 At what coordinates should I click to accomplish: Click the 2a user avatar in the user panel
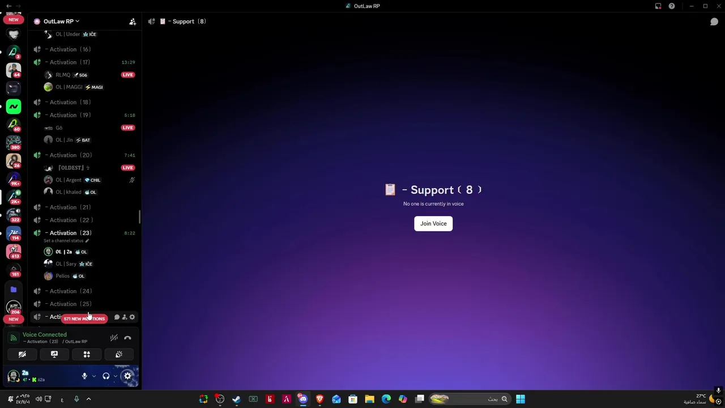pyautogui.click(x=13, y=376)
